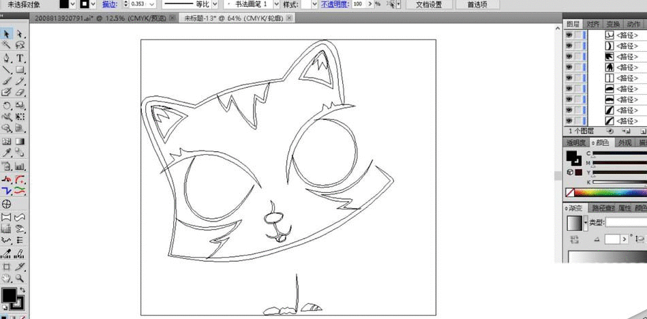Hide the topmost path layer via eye icon

tap(569, 35)
